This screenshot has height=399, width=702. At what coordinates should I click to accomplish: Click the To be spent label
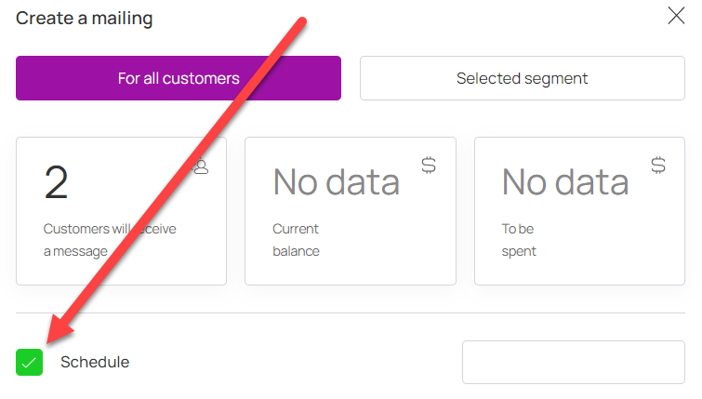click(x=520, y=240)
